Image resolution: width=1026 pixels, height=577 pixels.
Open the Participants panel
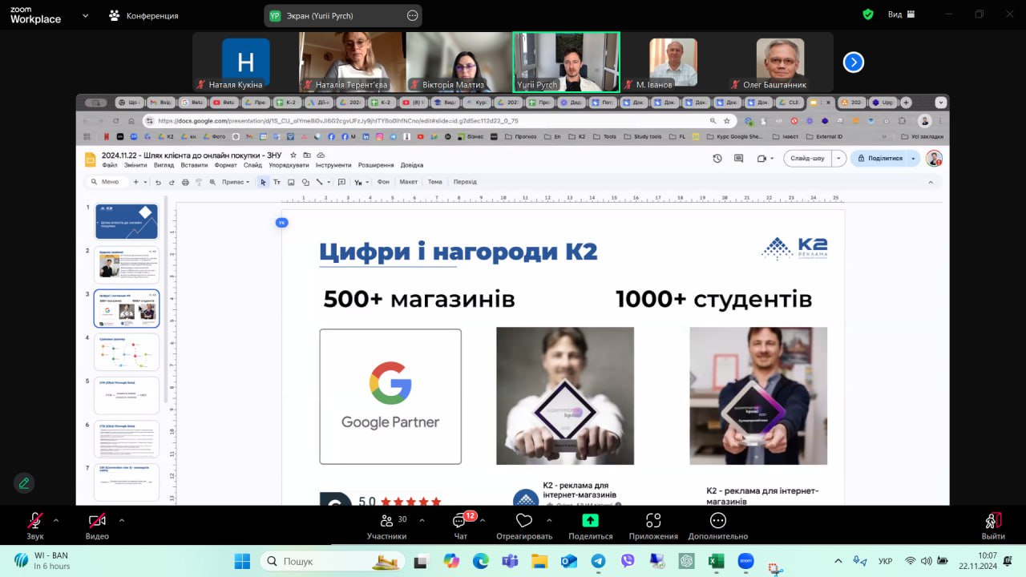click(386, 522)
